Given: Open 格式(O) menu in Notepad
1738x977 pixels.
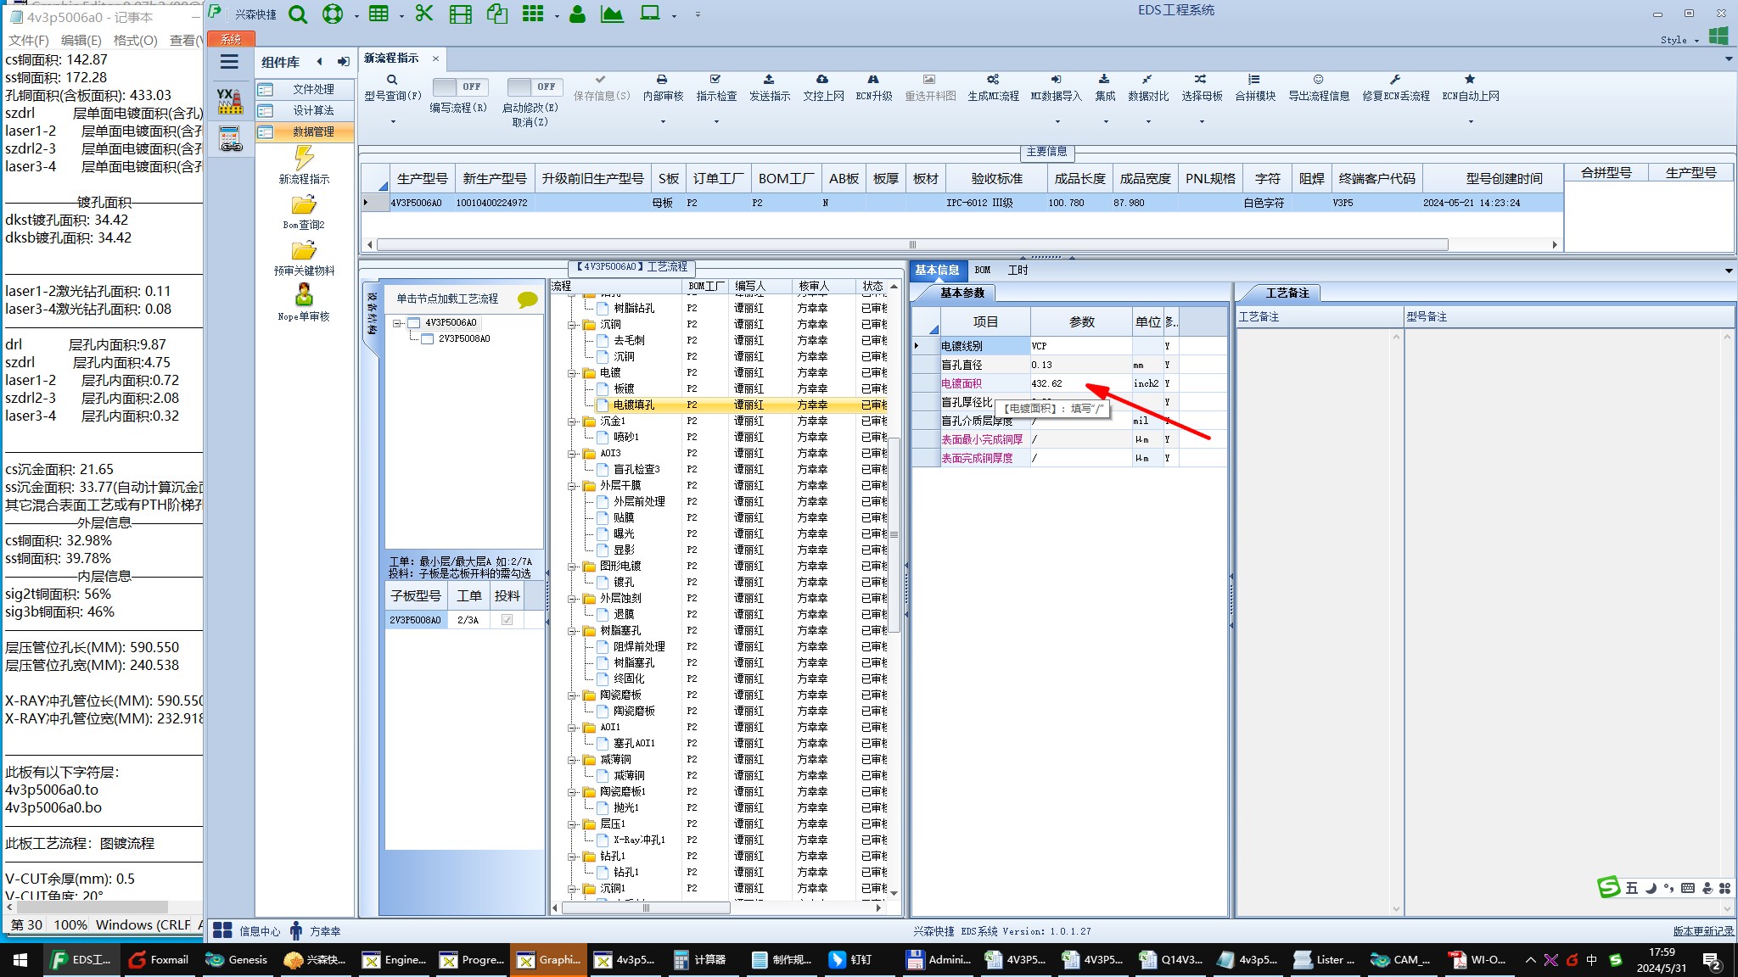Looking at the screenshot, I should (x=136, y=40).
